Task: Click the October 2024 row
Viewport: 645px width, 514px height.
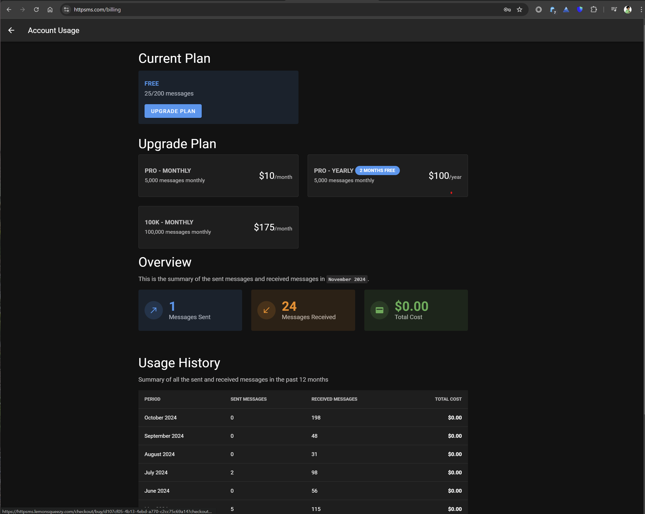Action: 303,418
